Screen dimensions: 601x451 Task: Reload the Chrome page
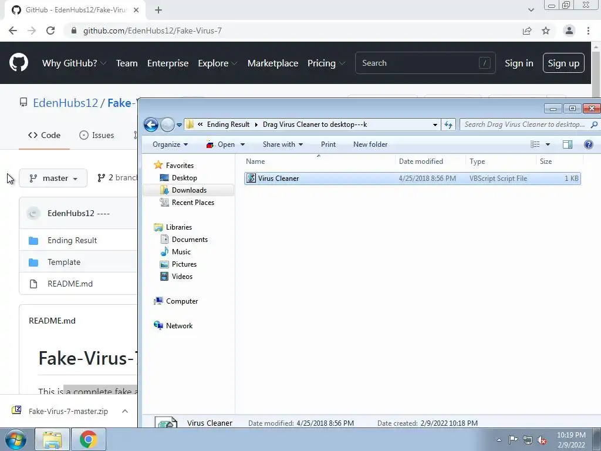tap(50, 31)
